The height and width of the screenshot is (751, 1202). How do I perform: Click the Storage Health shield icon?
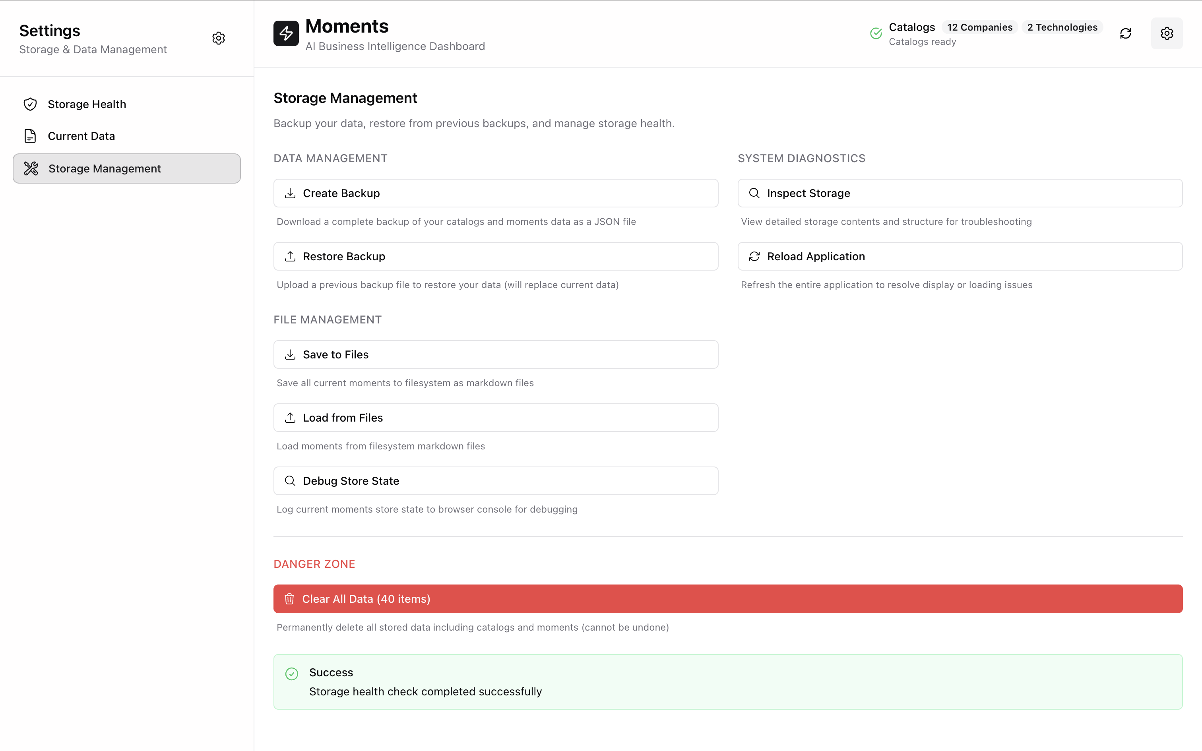30,104
